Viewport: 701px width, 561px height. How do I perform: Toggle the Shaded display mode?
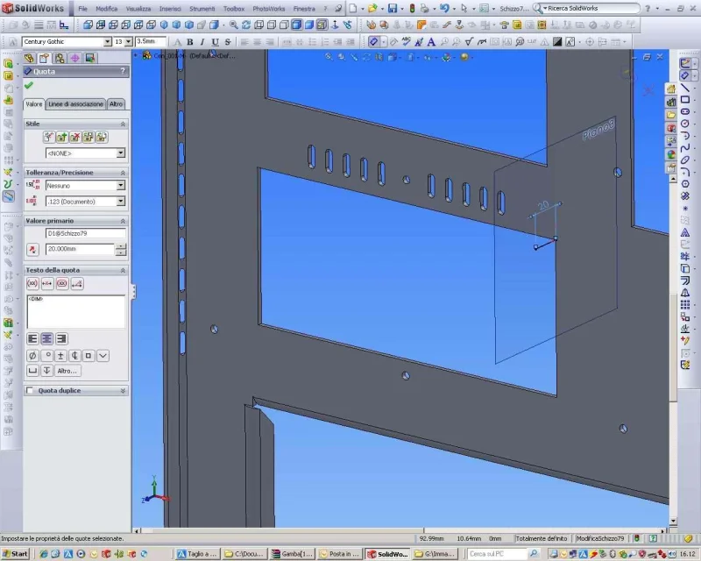309,25
